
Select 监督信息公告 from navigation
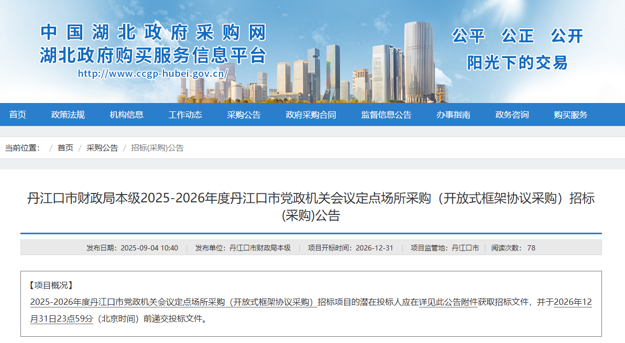(387, 115)
